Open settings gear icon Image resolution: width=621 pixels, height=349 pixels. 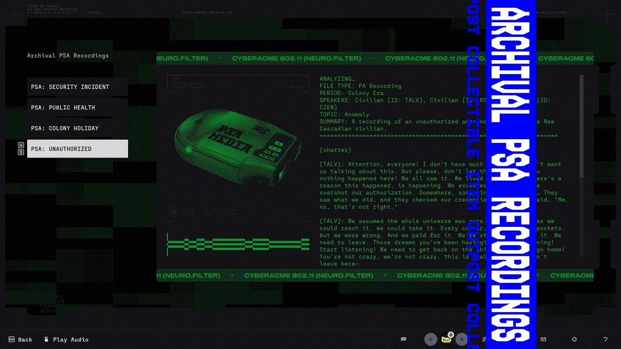[574, 339]
